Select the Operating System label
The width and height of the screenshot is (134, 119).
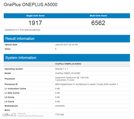tap(14, 69)
